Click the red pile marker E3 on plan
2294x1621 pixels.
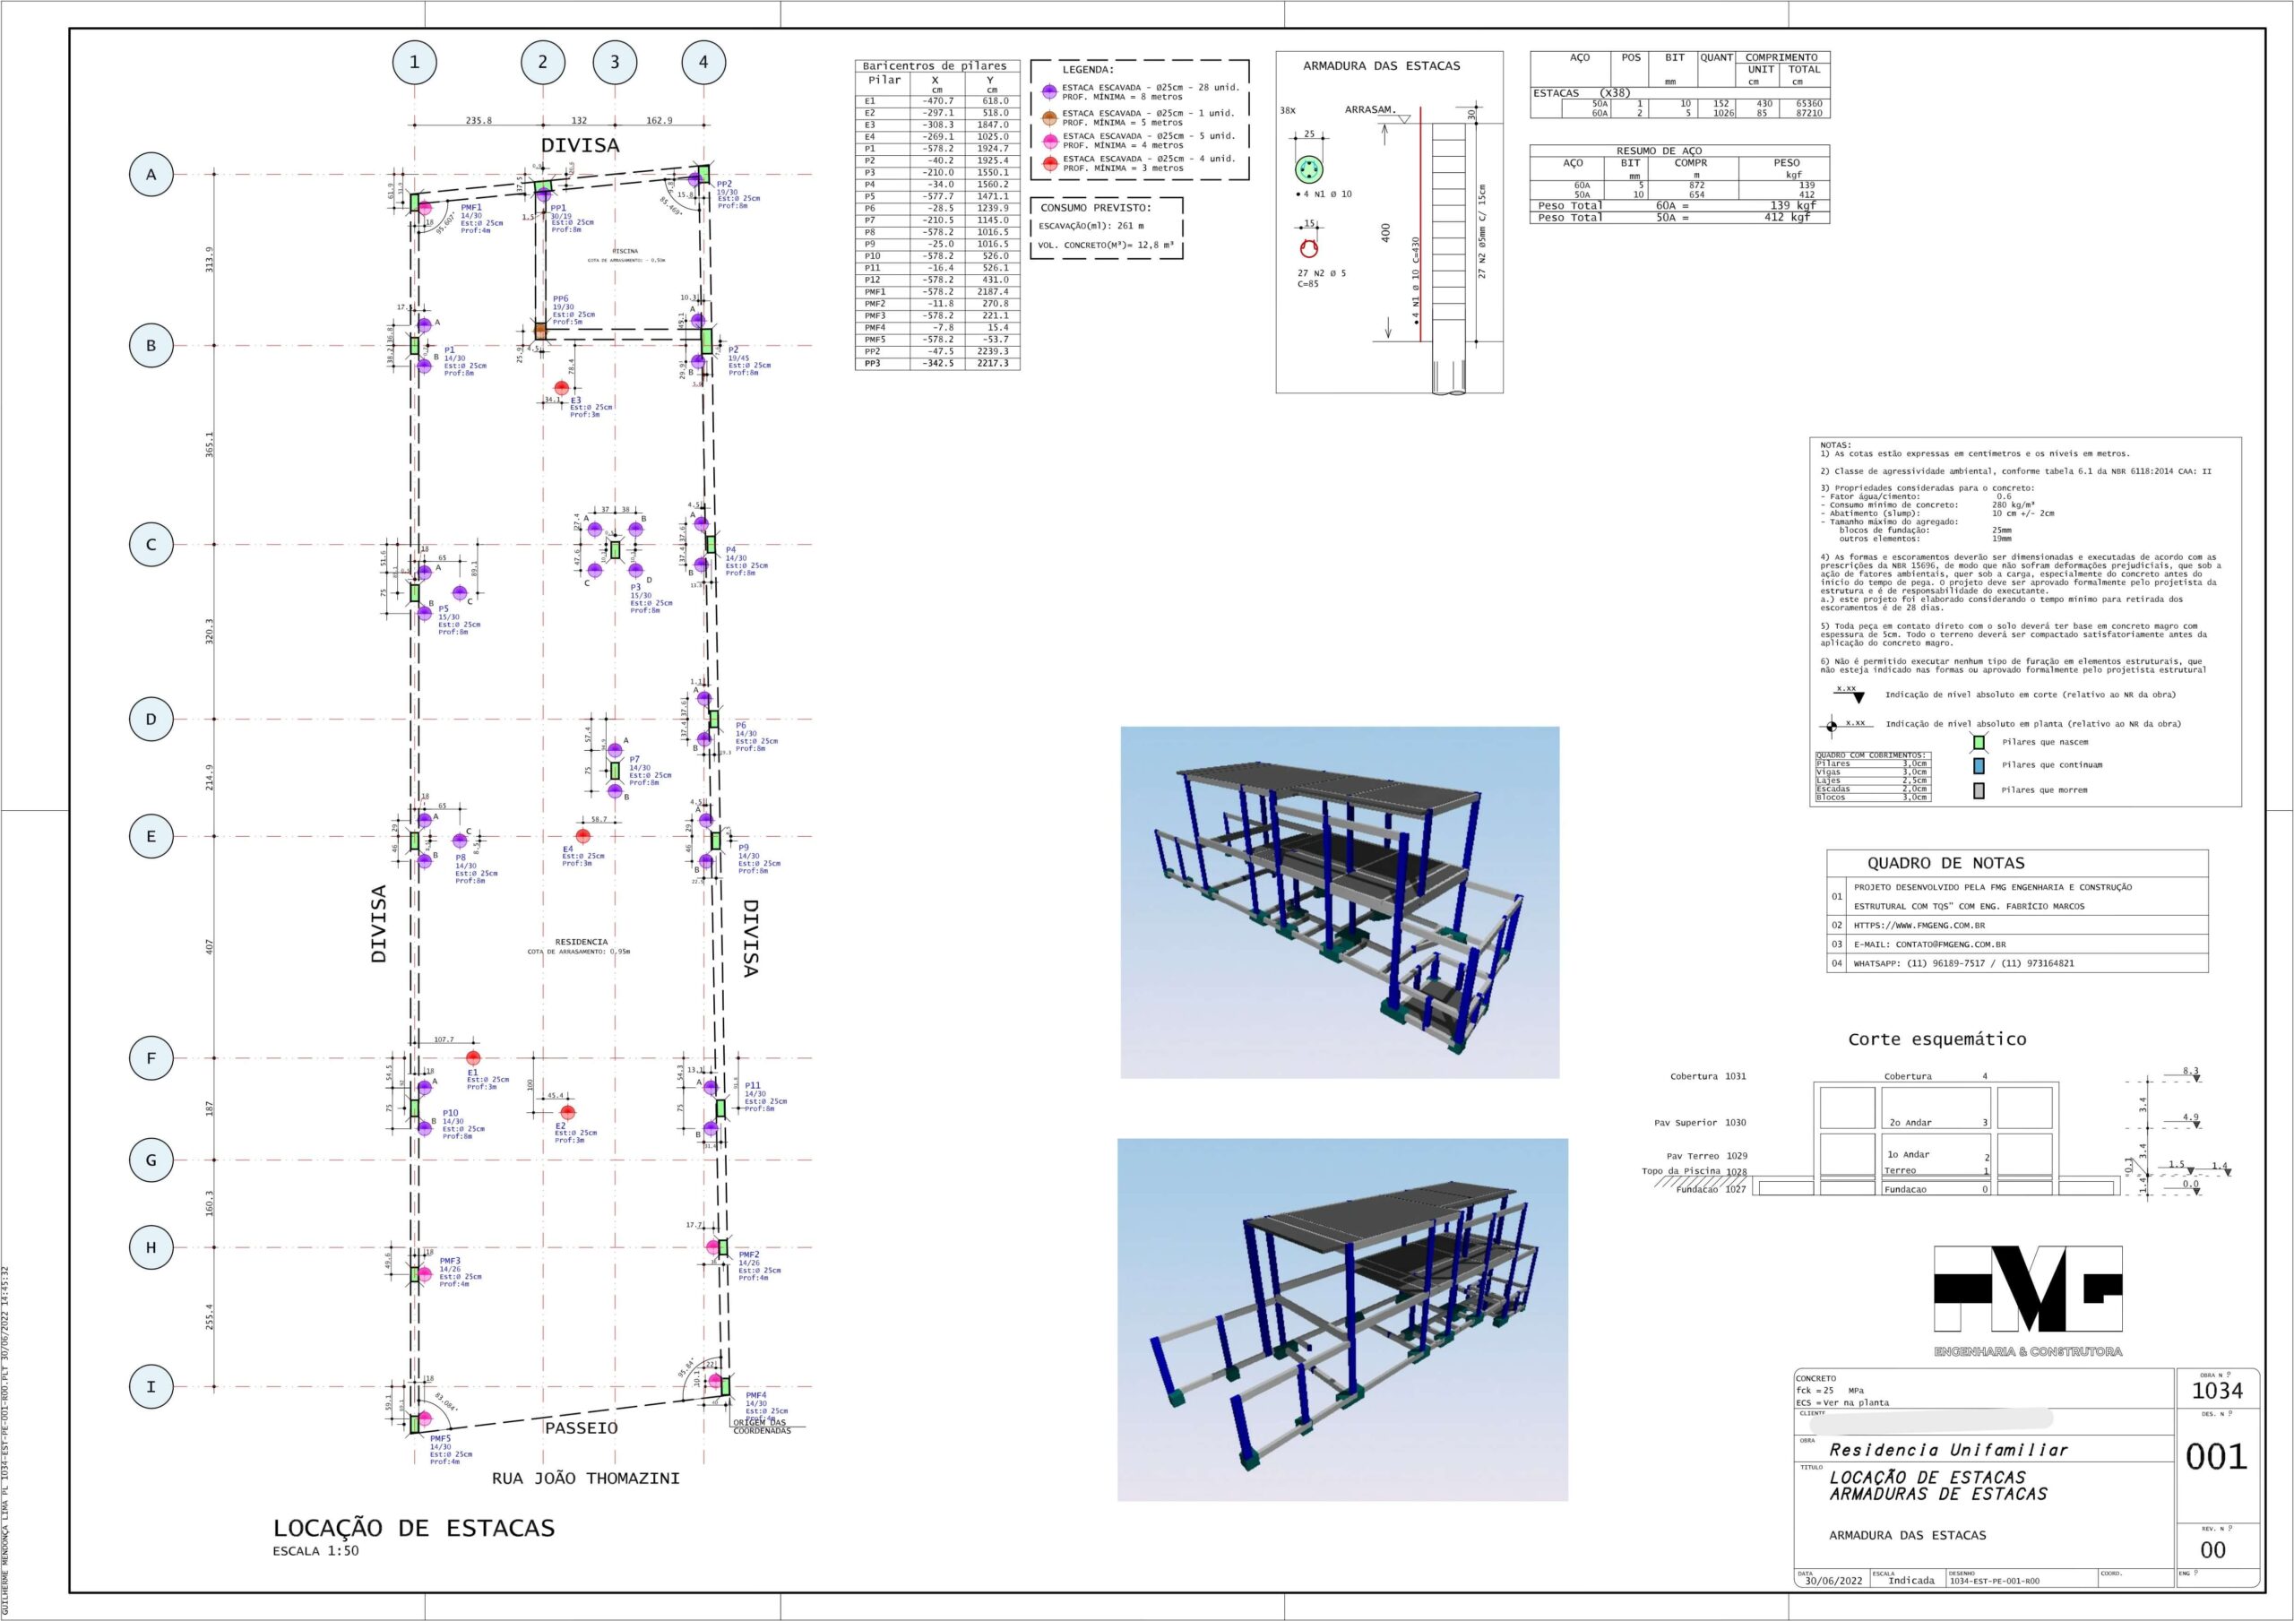click(x=563, y=387)
